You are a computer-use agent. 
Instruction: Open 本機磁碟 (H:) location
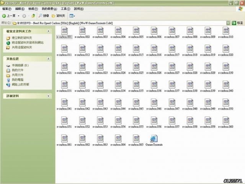click(20, 66)
